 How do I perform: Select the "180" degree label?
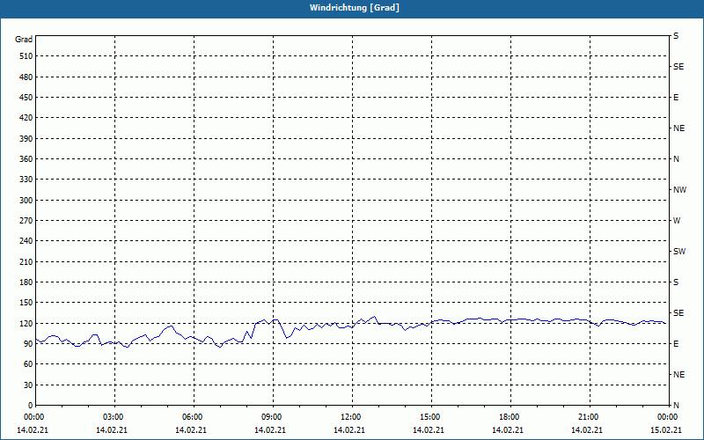[x=26, y=282]
